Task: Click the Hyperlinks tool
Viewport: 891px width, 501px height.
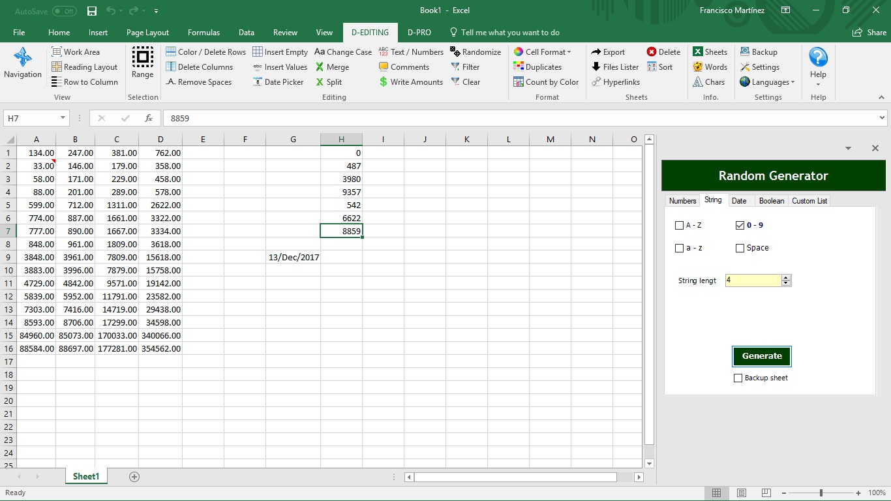Action: [616, 82]
